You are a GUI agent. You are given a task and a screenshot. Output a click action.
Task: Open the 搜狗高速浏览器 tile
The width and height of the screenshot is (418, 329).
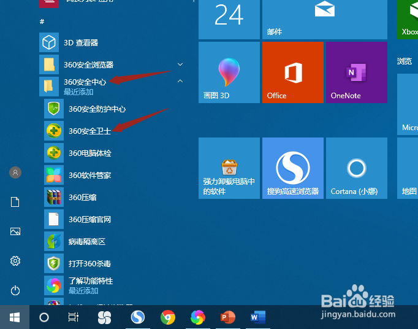[x=293, y=168]
